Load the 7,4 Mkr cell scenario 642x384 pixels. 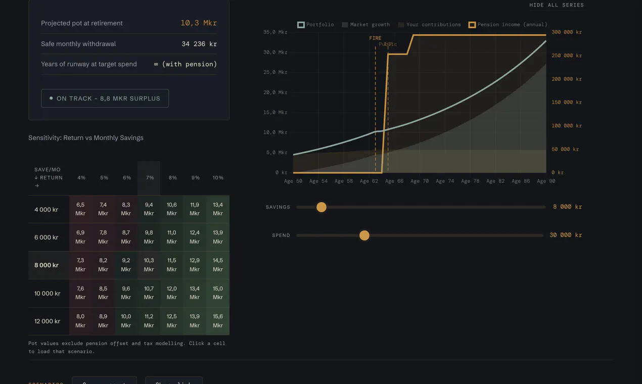pyautogui.click(x=103, y=209)
